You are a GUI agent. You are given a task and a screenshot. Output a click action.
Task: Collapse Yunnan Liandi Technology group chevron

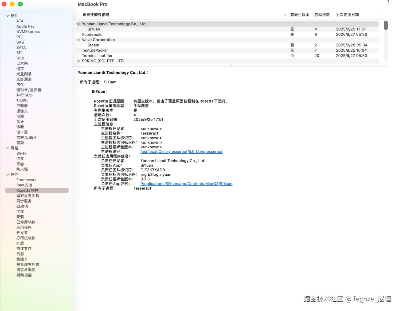pos(79,24)
